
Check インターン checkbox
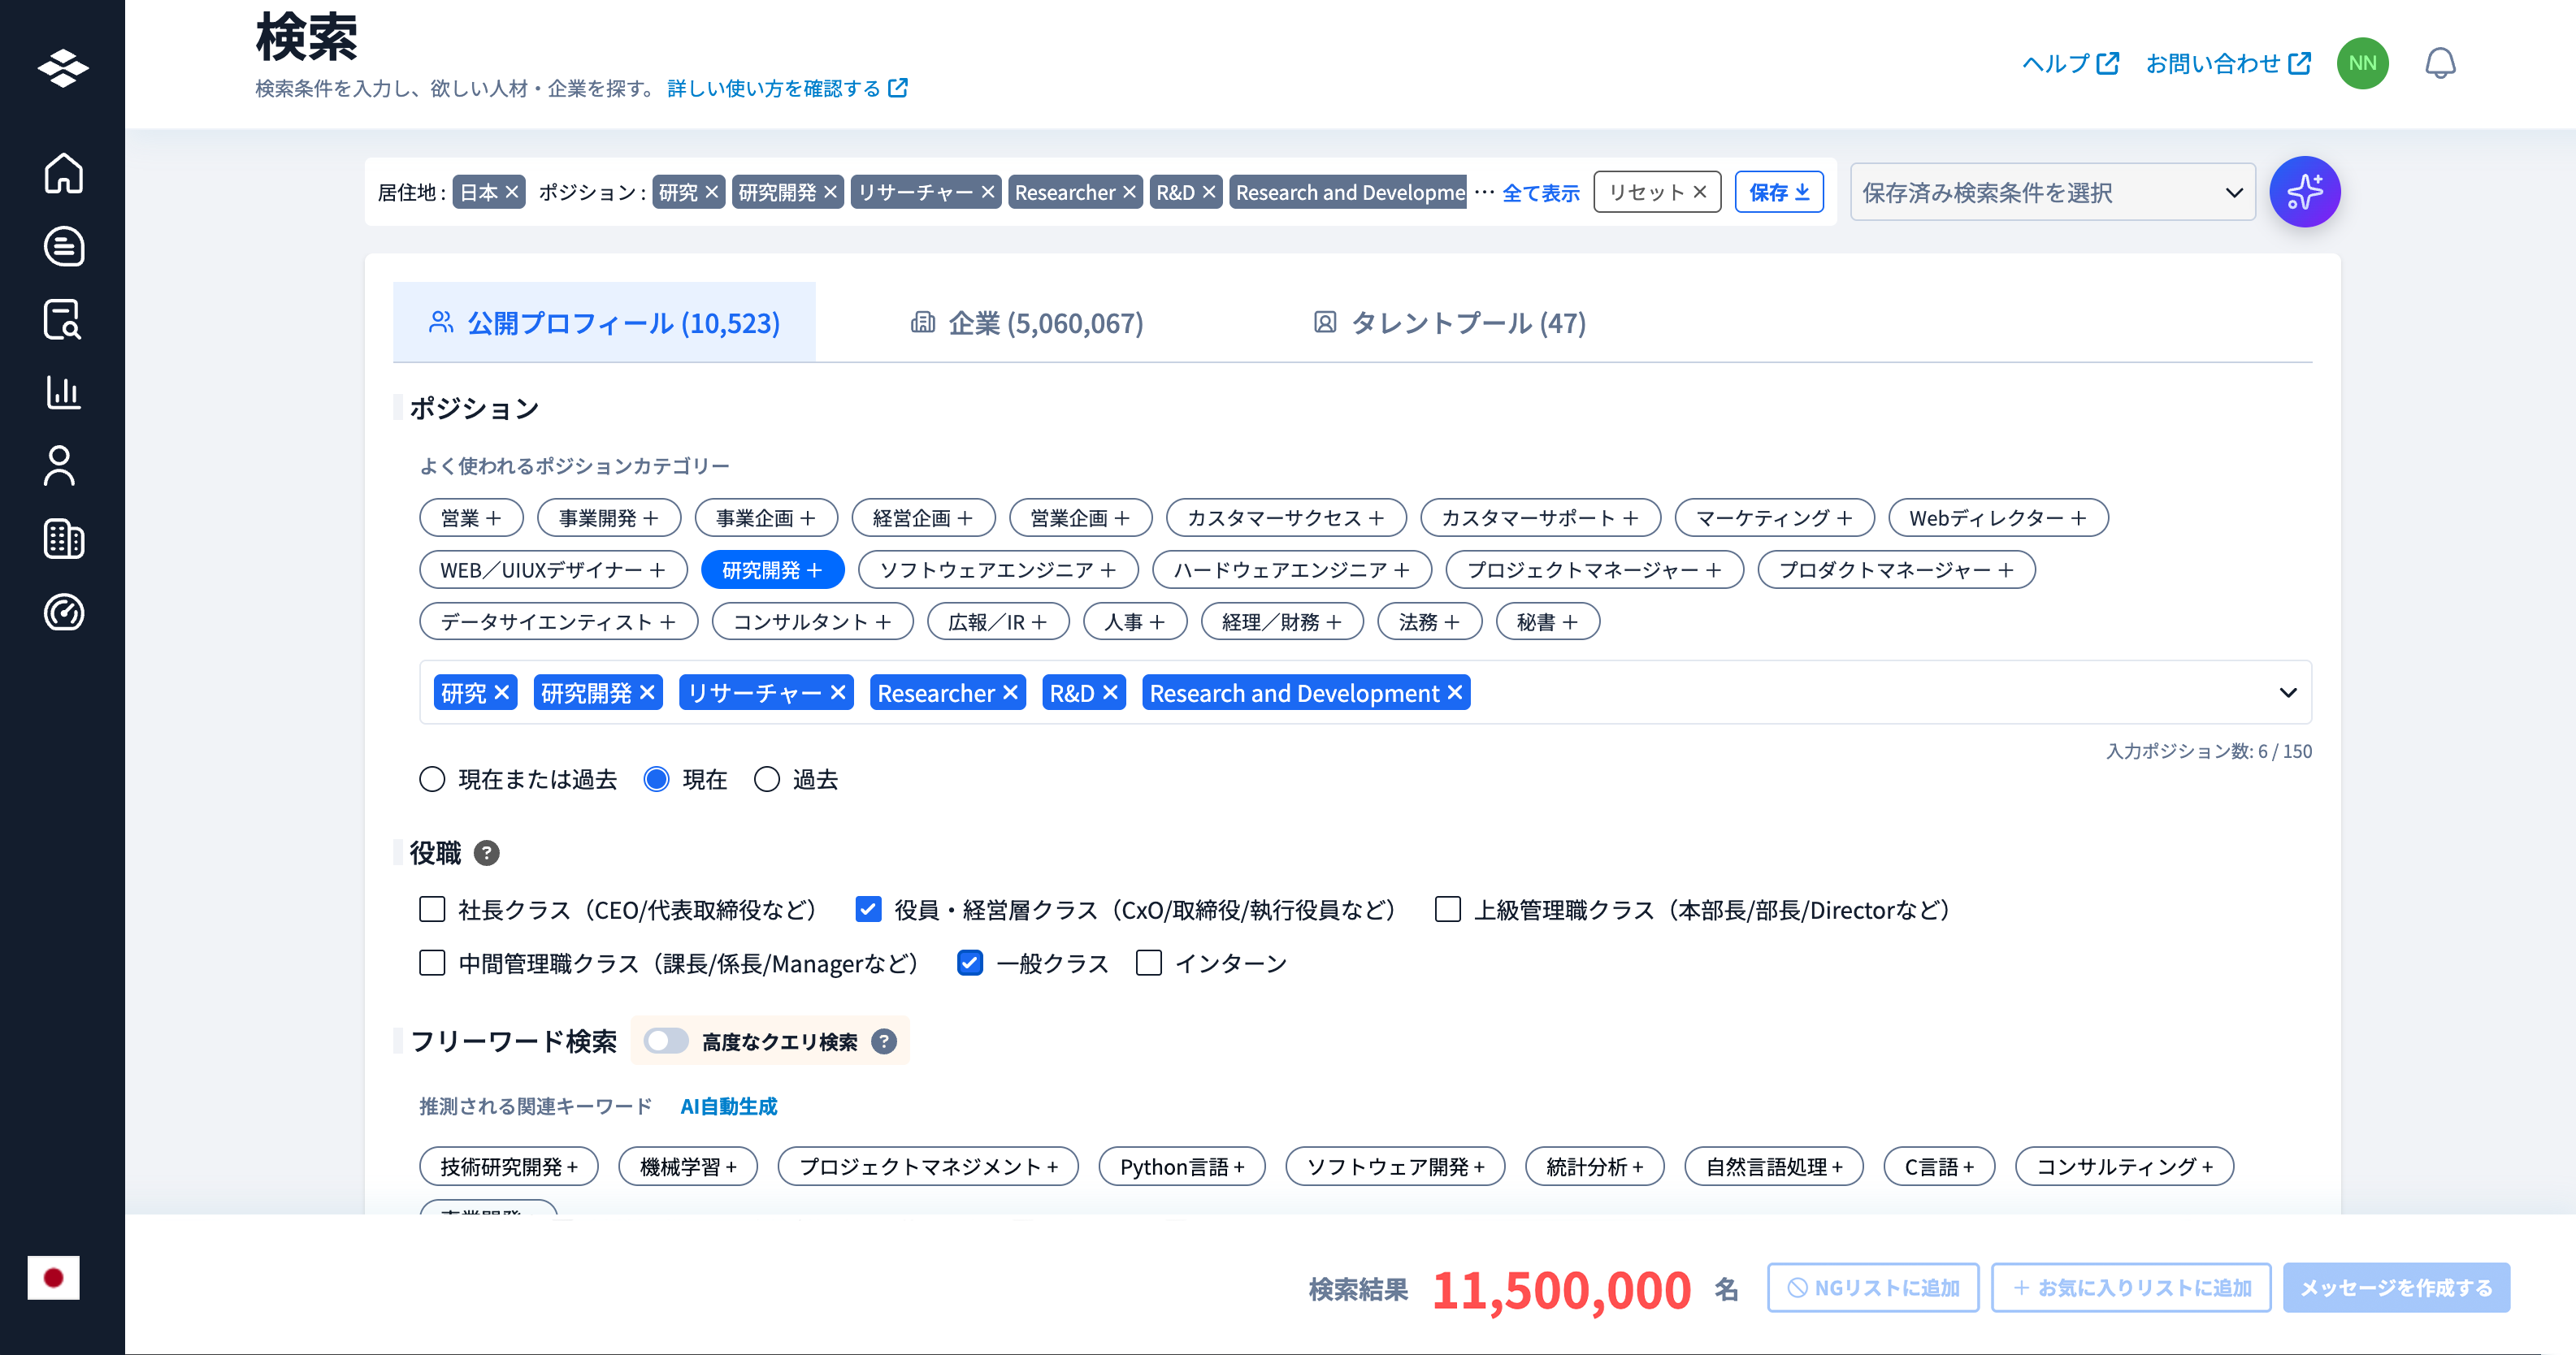point(1149,963)
